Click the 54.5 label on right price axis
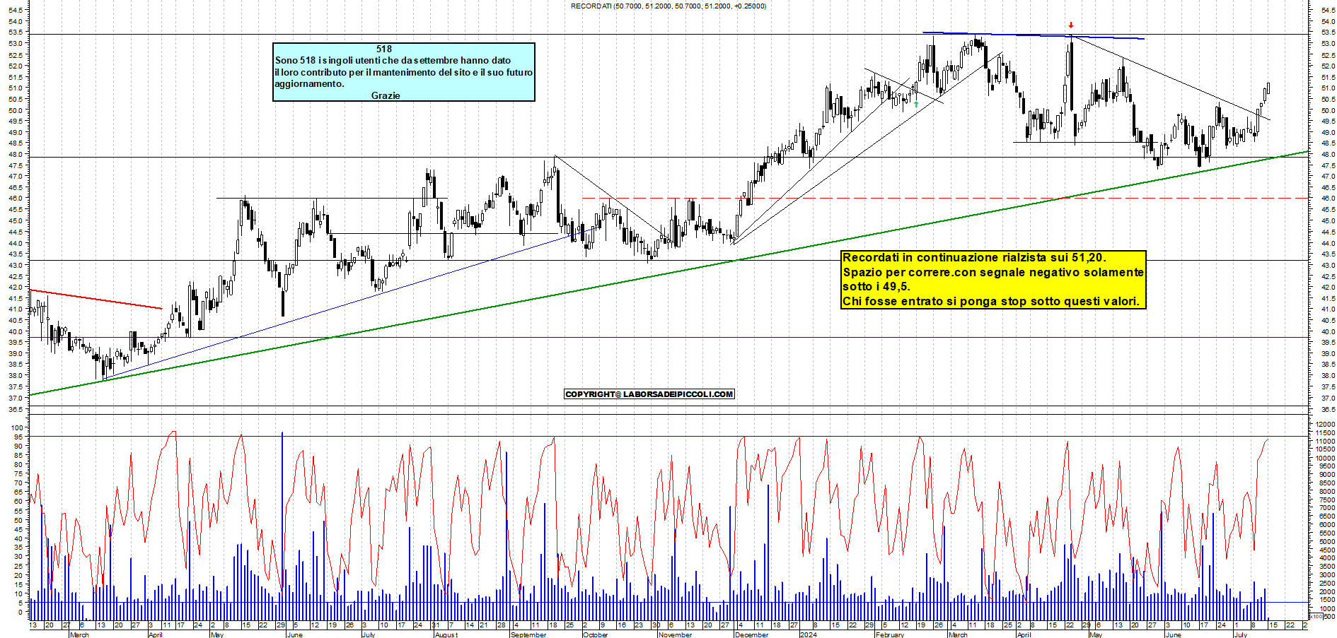1337x638 pixels. pos(1327,10)
